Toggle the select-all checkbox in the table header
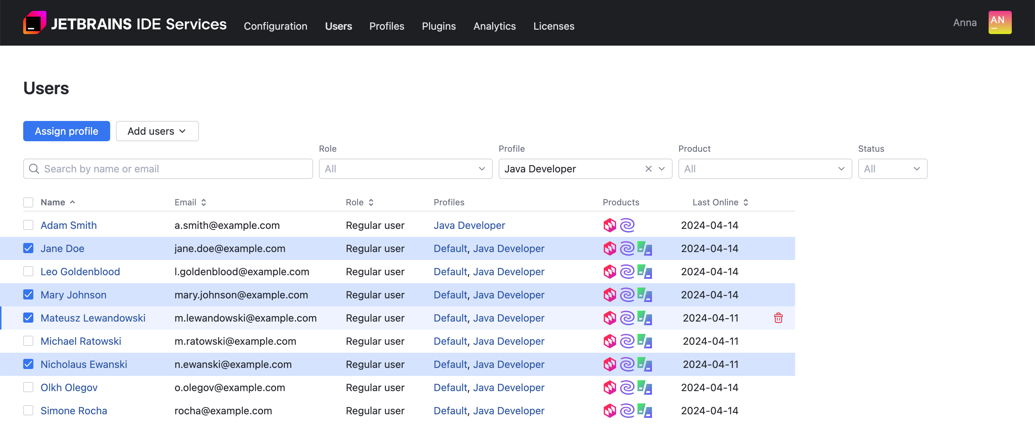Viewport: 1035px width, 436px height. pos(28,202)
